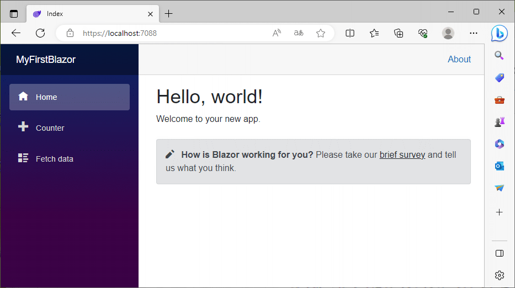The image size is (515, 288).
Task: Click the browser Refresh icon
Action: [x=40, y=33]
